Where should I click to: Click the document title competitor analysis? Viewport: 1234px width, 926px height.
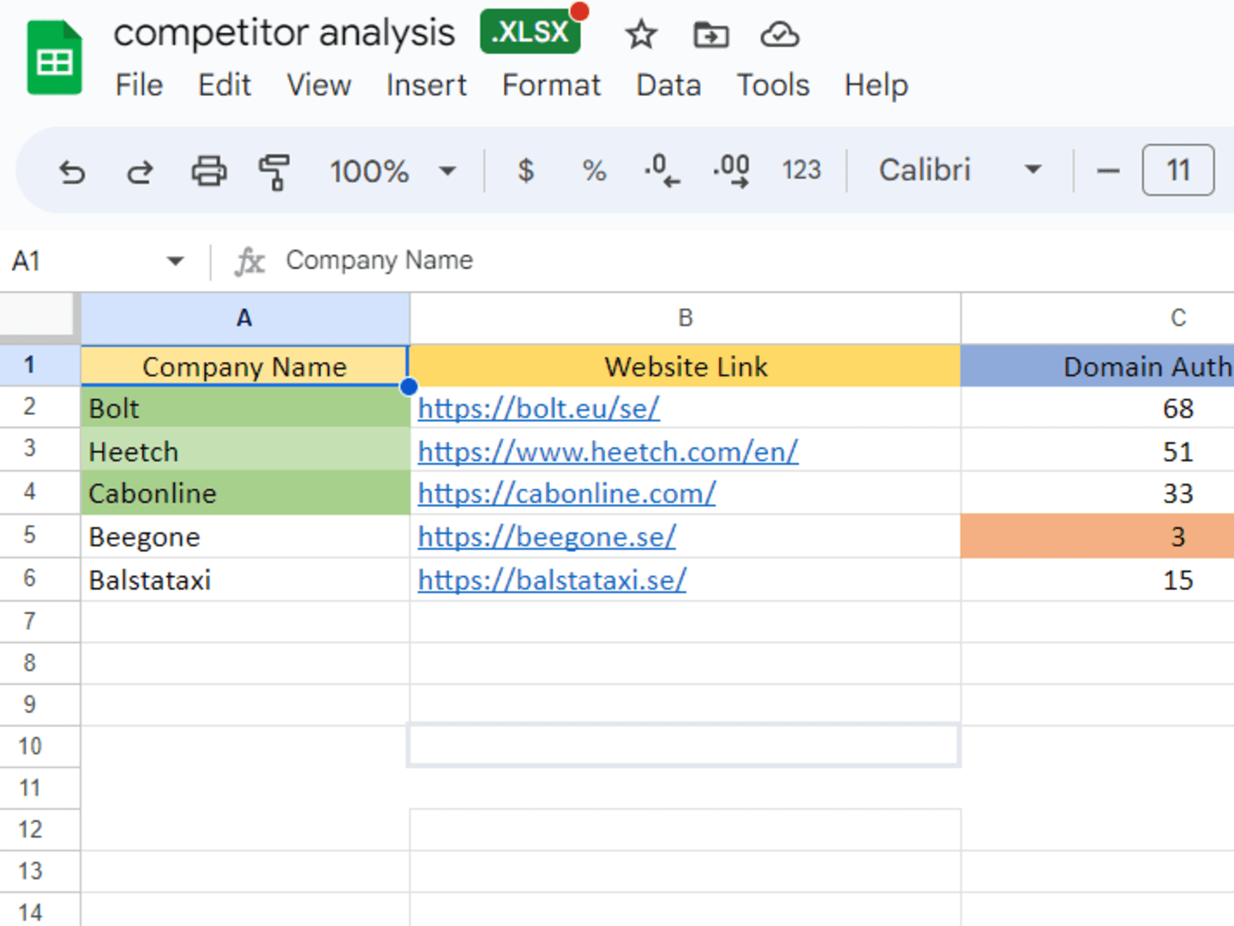(284, 33)
